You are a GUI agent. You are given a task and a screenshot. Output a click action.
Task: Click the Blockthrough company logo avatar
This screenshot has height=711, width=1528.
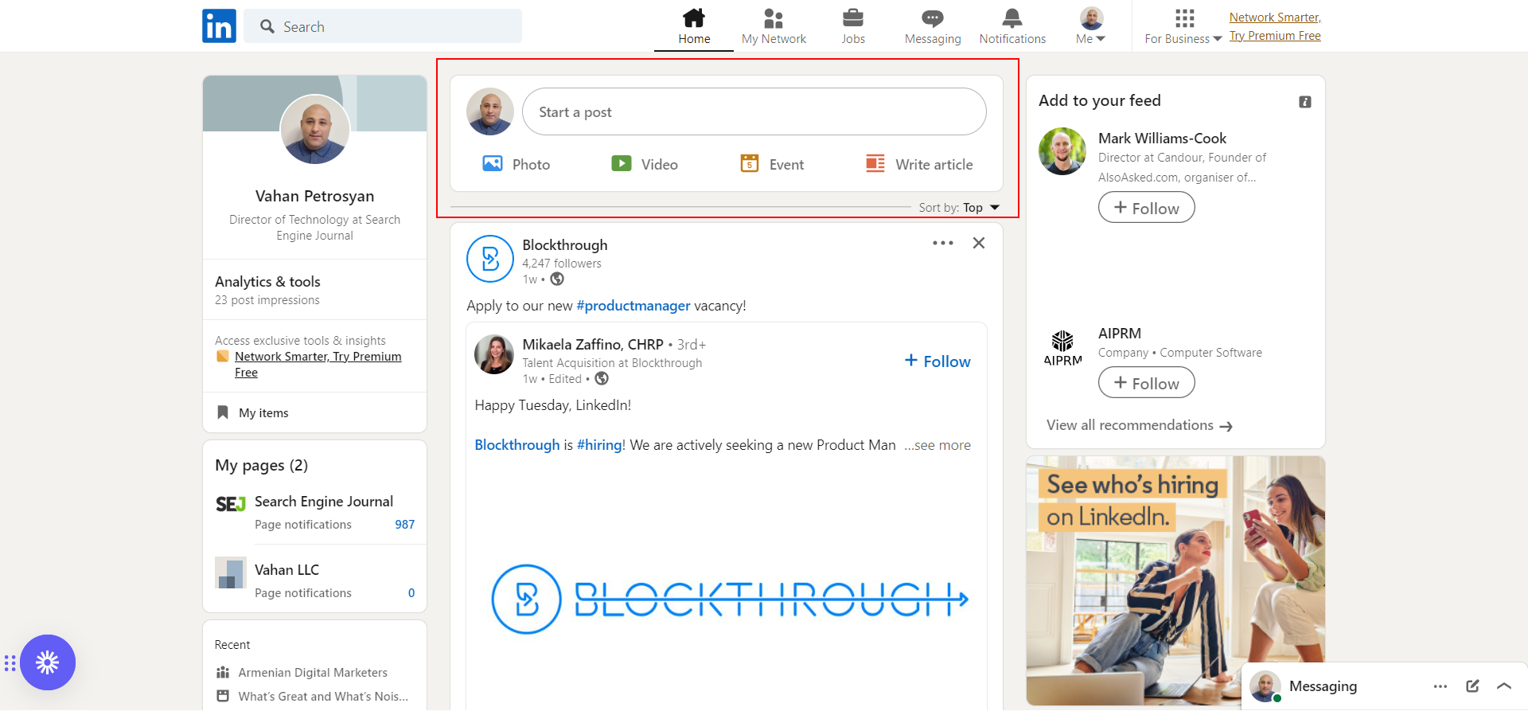[x=490, y=259]
